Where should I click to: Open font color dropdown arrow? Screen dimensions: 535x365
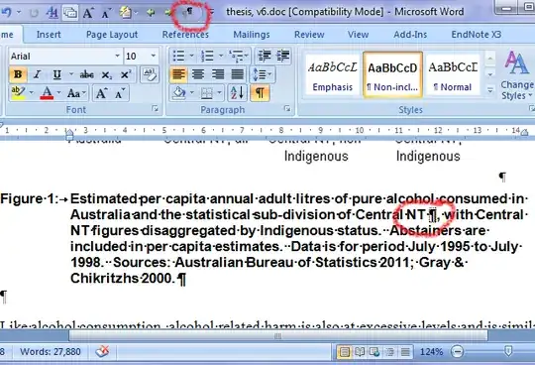point(59,93)
